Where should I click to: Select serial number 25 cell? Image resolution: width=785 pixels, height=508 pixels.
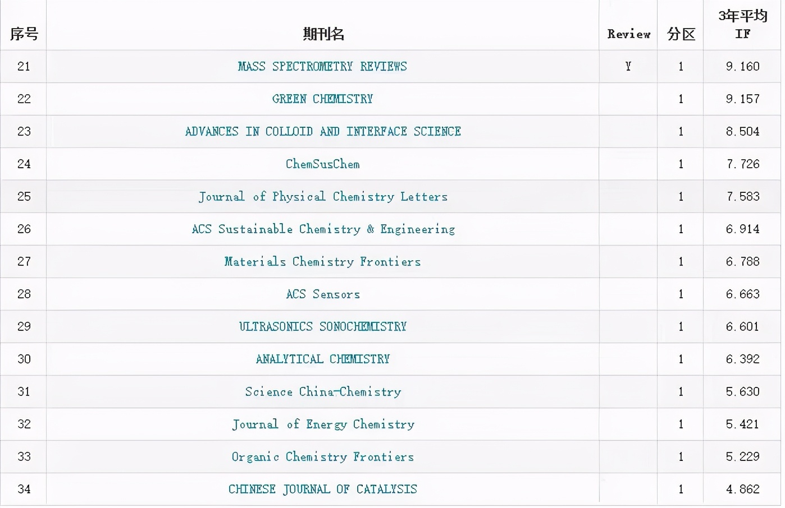click(24, 196)
